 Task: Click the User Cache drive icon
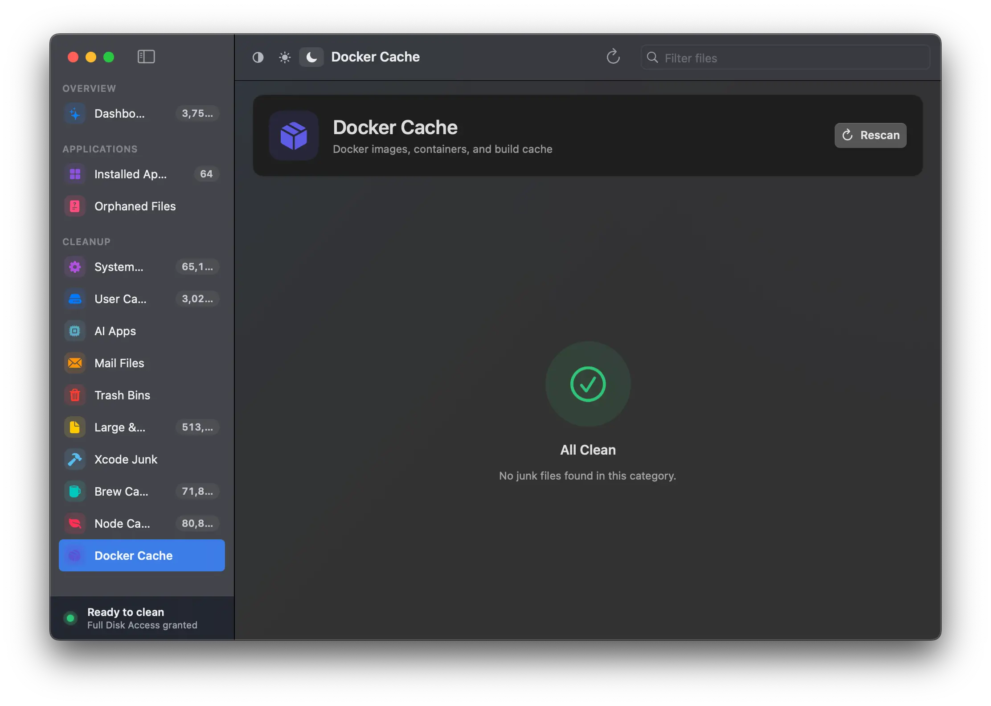[x=75, y=299]
